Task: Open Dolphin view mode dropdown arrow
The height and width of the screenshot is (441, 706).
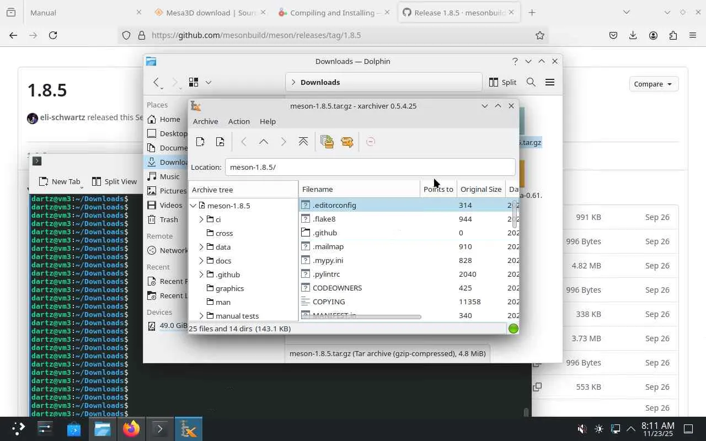Action: coord(208,82)
